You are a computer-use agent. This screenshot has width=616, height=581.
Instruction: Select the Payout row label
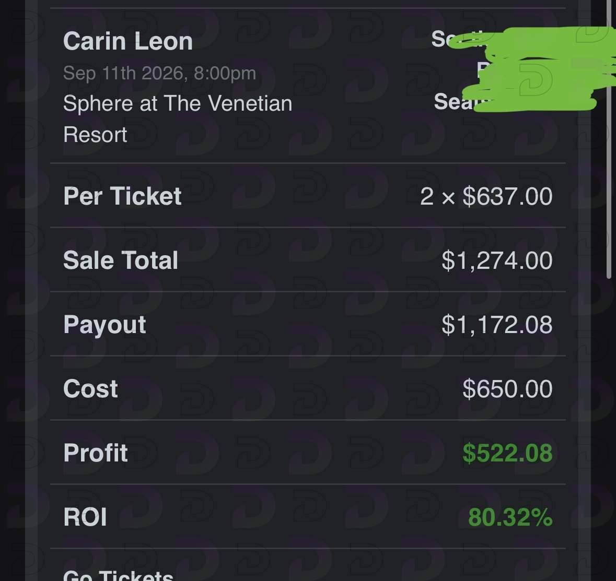tap(104, 325)
